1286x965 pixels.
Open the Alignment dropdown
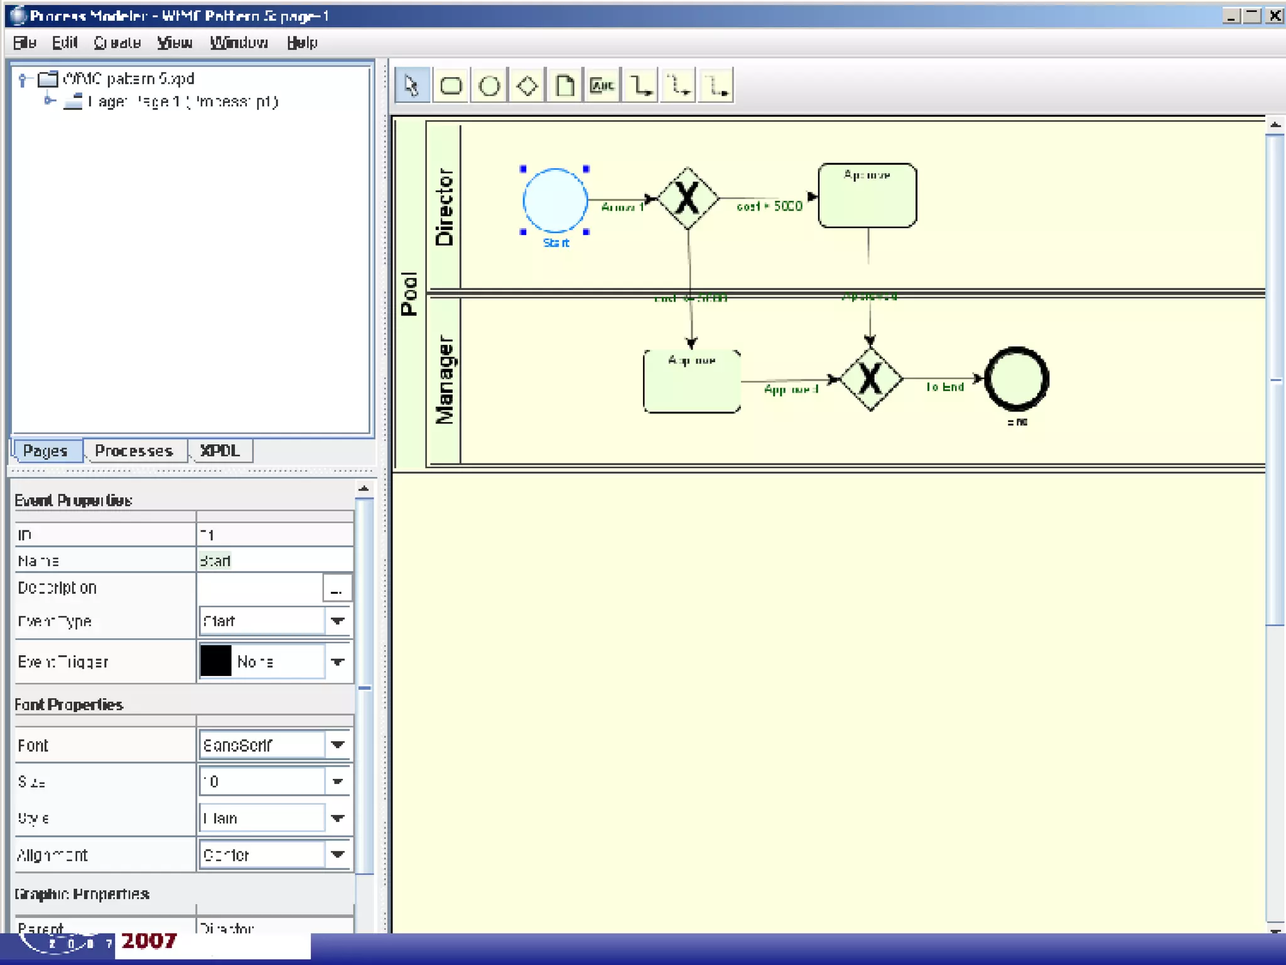337,854
